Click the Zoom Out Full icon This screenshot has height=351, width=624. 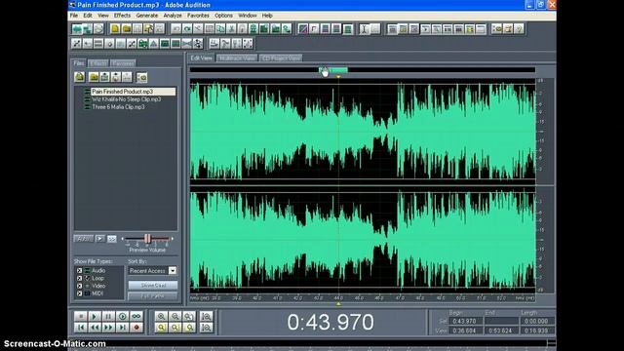pos(189,316)
